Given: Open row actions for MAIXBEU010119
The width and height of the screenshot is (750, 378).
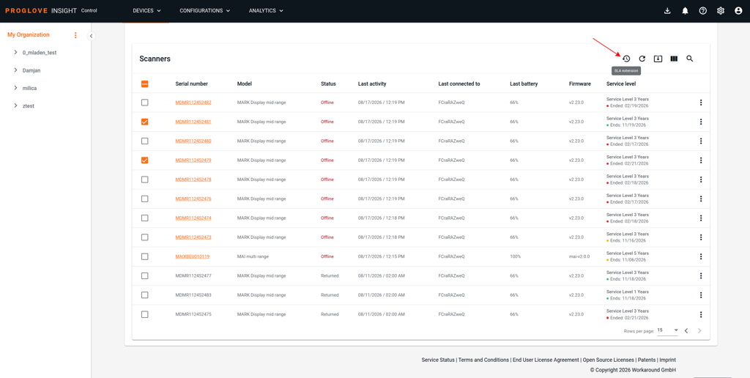Looking at the screenshot, I should (x=701, y=256).
